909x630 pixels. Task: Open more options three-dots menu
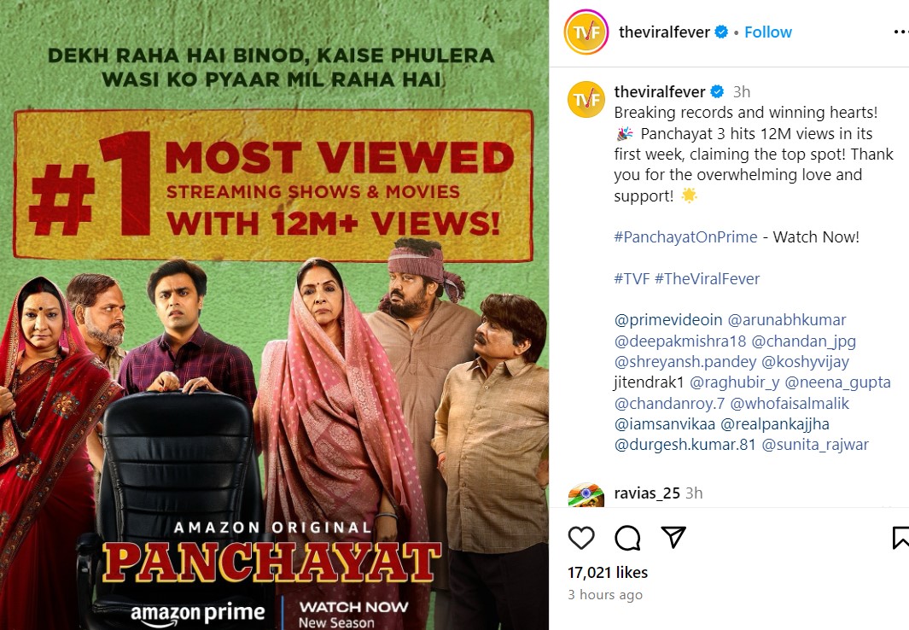(x=901, y=32)
